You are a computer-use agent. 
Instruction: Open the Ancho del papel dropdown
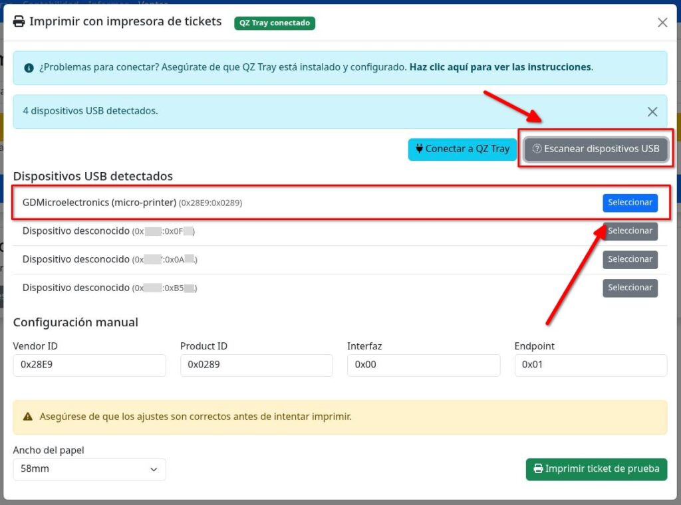click(x=89, y=469)
